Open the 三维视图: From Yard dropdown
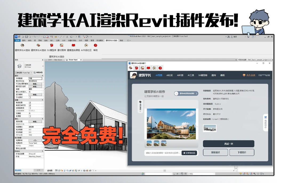Screen dimensions: 288x183 [23, 73]
